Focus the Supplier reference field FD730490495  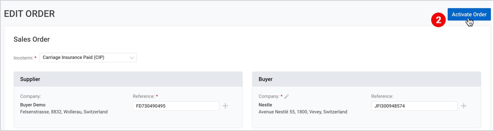coord(176,106)
